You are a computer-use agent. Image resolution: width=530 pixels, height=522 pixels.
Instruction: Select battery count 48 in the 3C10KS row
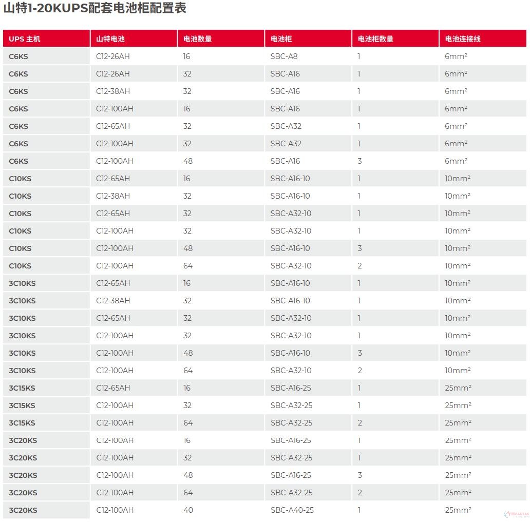pyautogui.click(x=187, y=353)
